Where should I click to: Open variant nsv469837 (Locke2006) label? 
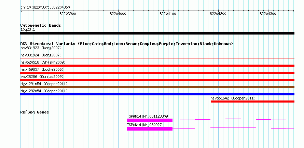(42, 69)
